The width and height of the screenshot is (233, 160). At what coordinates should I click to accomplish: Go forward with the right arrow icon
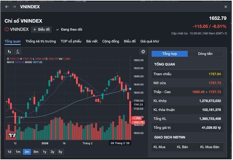(14, 7)
